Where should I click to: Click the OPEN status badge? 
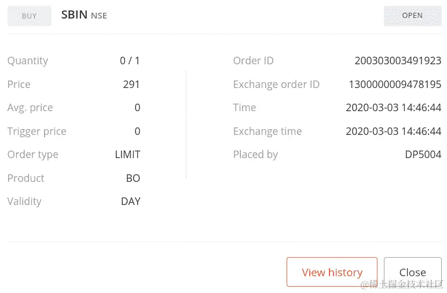[412, 16]
